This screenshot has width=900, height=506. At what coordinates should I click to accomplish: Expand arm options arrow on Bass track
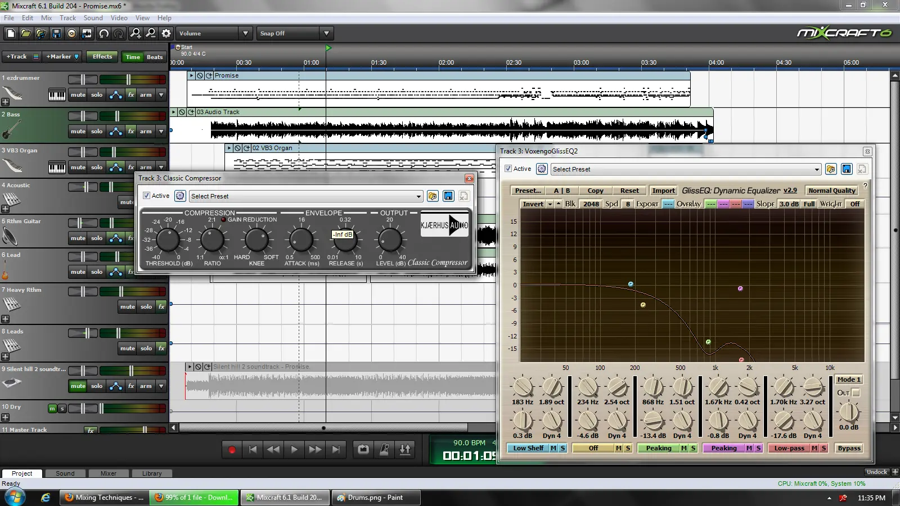click(x=161, y=131)
